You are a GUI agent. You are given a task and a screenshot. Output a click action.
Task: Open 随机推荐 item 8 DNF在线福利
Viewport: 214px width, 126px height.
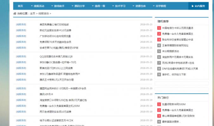pyautogui.click(x=180, y=69)
